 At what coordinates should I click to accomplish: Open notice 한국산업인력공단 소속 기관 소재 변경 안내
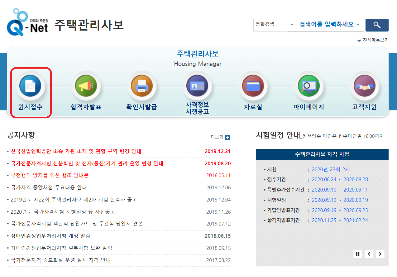76,152
